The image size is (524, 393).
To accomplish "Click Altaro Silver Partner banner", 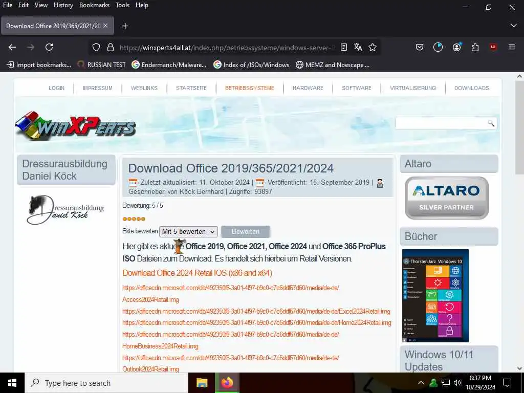I will tap(446, 198).
